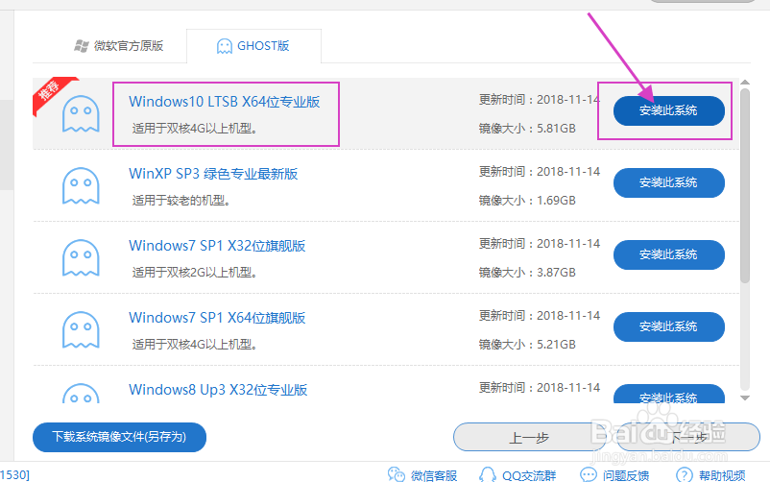Click the ghost icon beside Windows7 SP1 X64
The width and height of the screenshot is (770, 482).
[81, 329]
